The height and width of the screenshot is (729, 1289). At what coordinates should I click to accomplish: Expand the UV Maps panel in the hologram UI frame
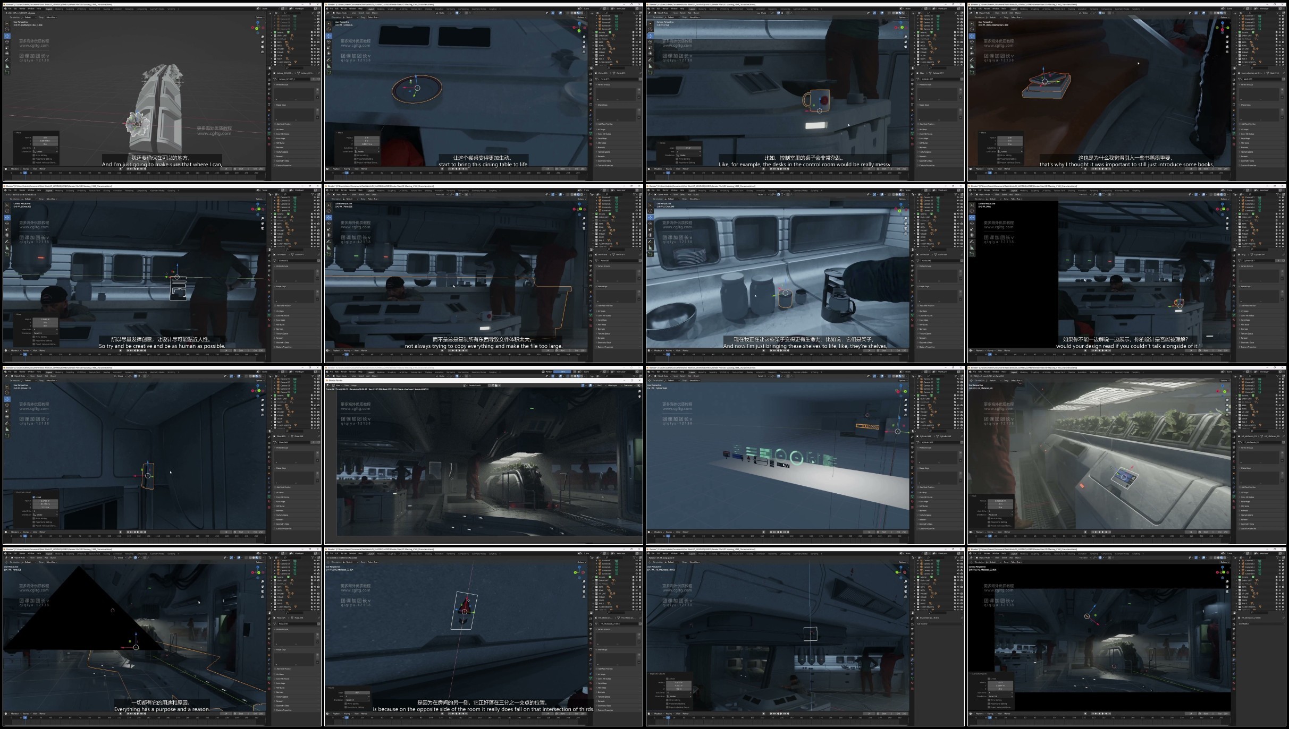tap(924, 493)
